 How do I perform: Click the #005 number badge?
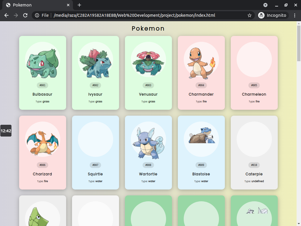click(254, 85)
